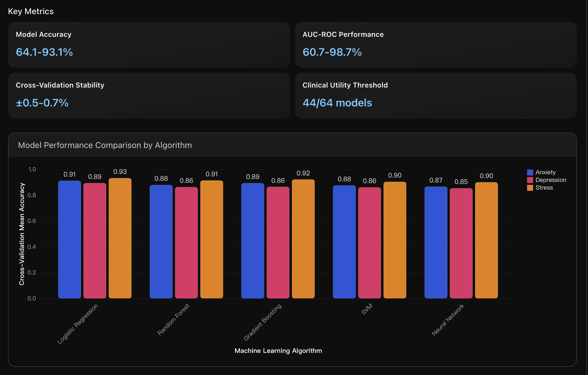Select the Clinical Utility Threshold 44/64 models value

pos(338,103)
